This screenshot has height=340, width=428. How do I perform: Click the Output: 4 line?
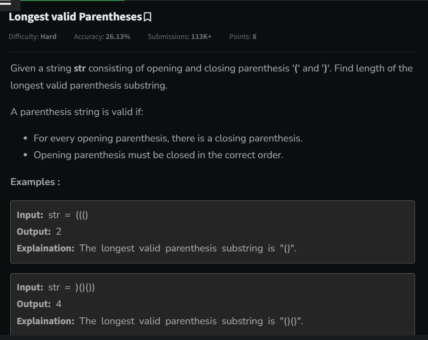(x=39, y=304)
